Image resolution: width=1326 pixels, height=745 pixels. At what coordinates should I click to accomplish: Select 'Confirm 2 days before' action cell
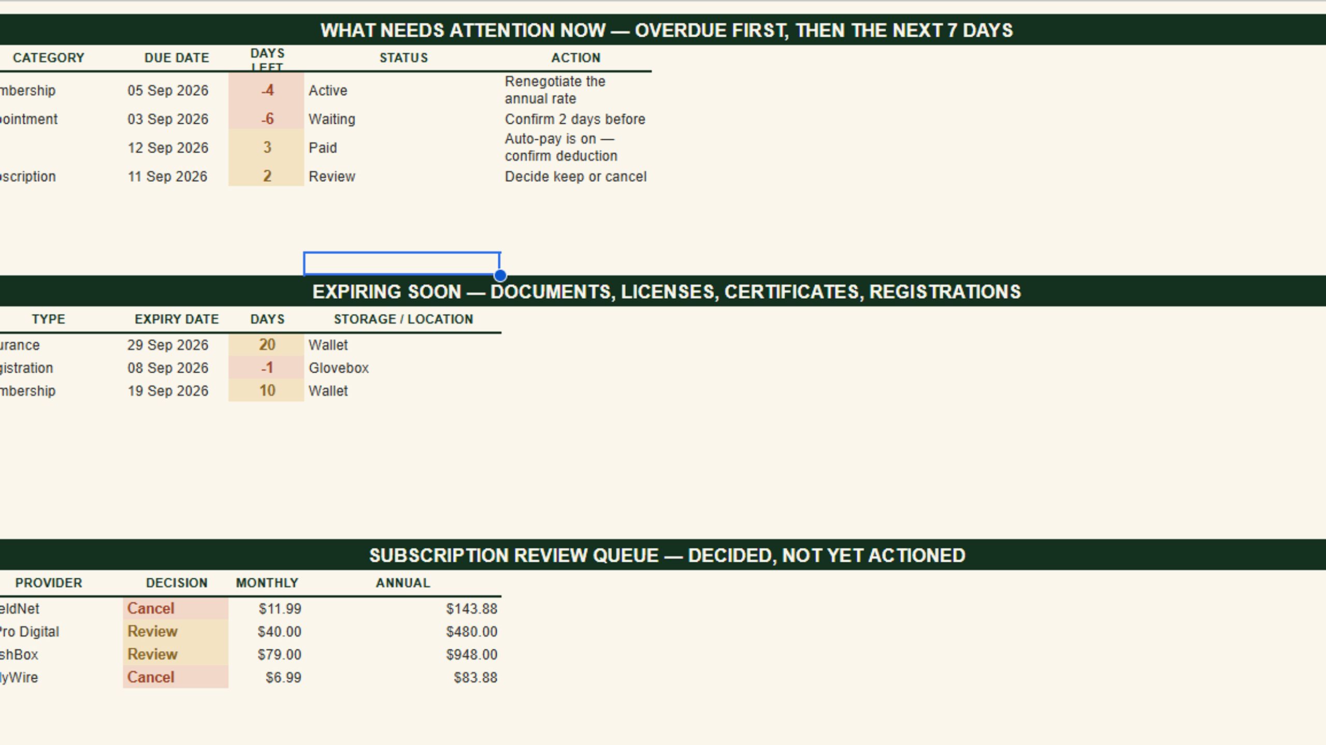pyautogui.click(x=576, y=119)
